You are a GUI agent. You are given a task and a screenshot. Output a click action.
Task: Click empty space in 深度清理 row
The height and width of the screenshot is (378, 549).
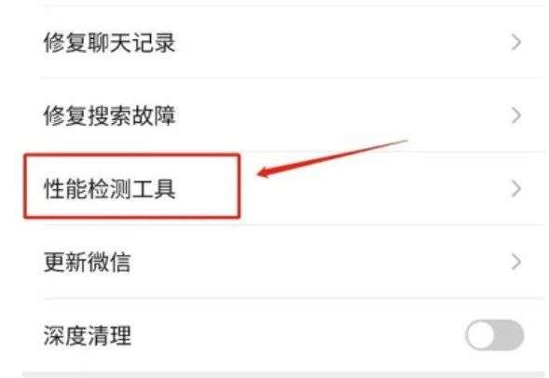click(297, 335)
